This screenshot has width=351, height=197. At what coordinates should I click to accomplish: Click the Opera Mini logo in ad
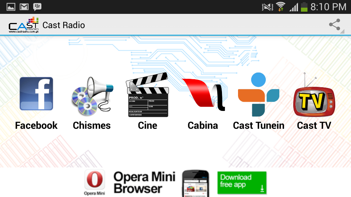tap(94, 182)
